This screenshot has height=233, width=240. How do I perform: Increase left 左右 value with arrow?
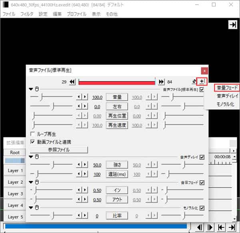point(85,106)
